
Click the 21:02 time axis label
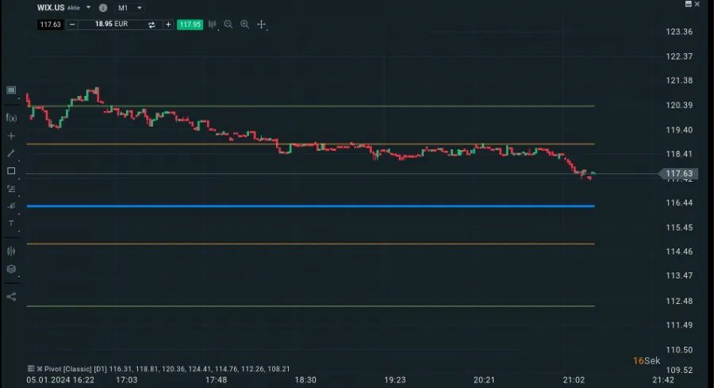(x=574, y=380)
